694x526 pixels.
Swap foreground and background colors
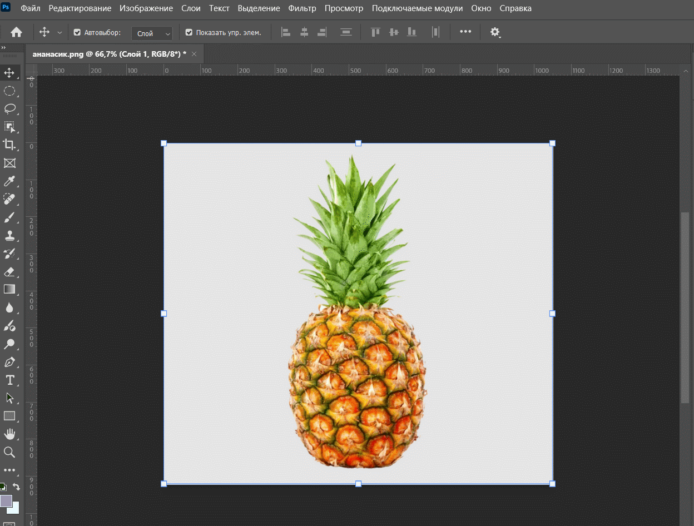click(17, 487)
